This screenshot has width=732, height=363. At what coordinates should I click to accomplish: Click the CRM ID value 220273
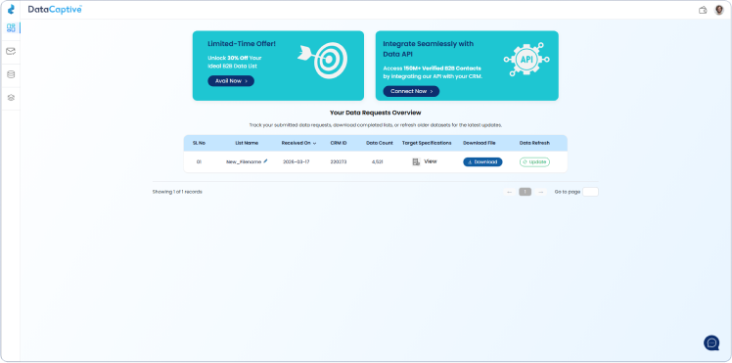pos(339,161)
